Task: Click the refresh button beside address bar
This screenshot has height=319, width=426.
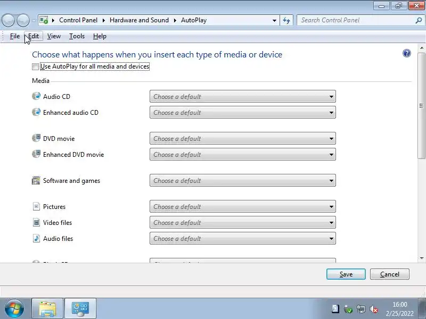Action: tap(286, 20)
